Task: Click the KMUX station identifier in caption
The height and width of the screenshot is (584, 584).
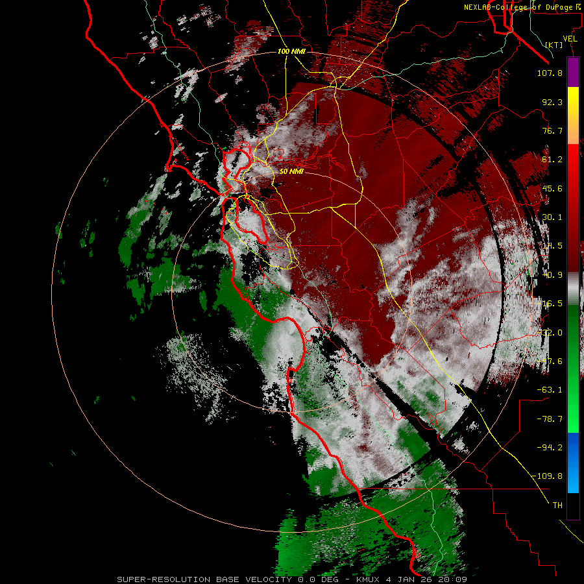Action: pyautogui.click(x=369, y=579)
